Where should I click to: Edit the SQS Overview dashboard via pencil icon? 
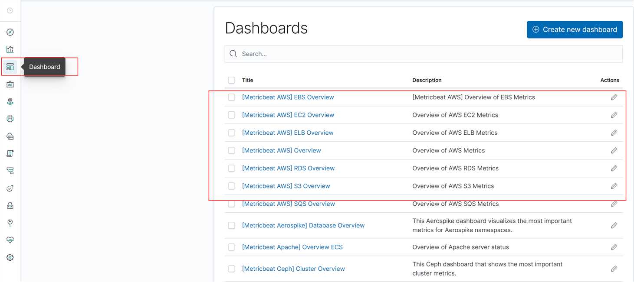point(614,204)
